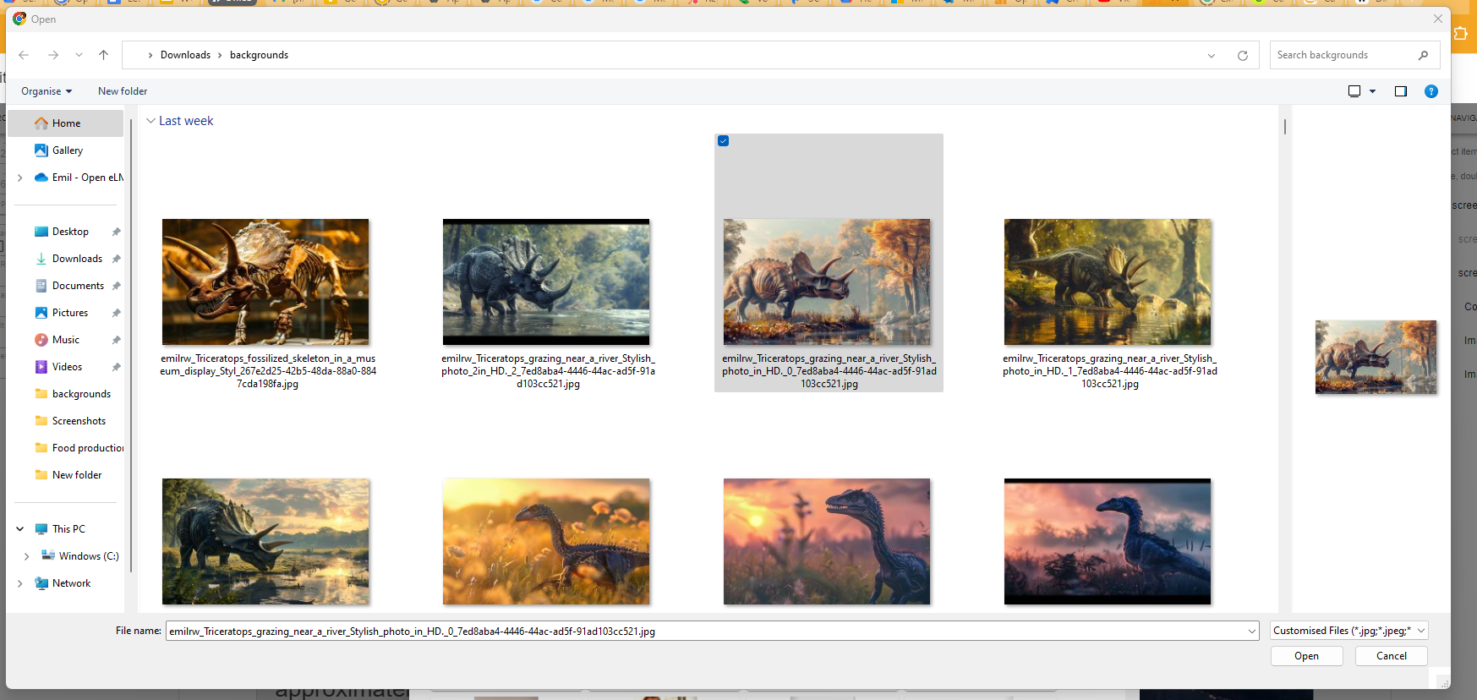
Task: Change view layout icon
Action: pyautogui.click(x=1354, y=91)
